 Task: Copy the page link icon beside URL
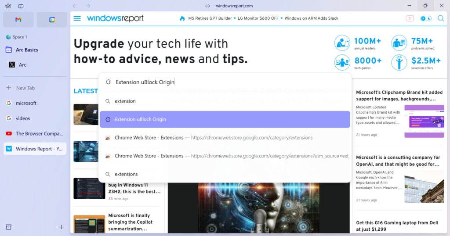[x=207, y=6]
